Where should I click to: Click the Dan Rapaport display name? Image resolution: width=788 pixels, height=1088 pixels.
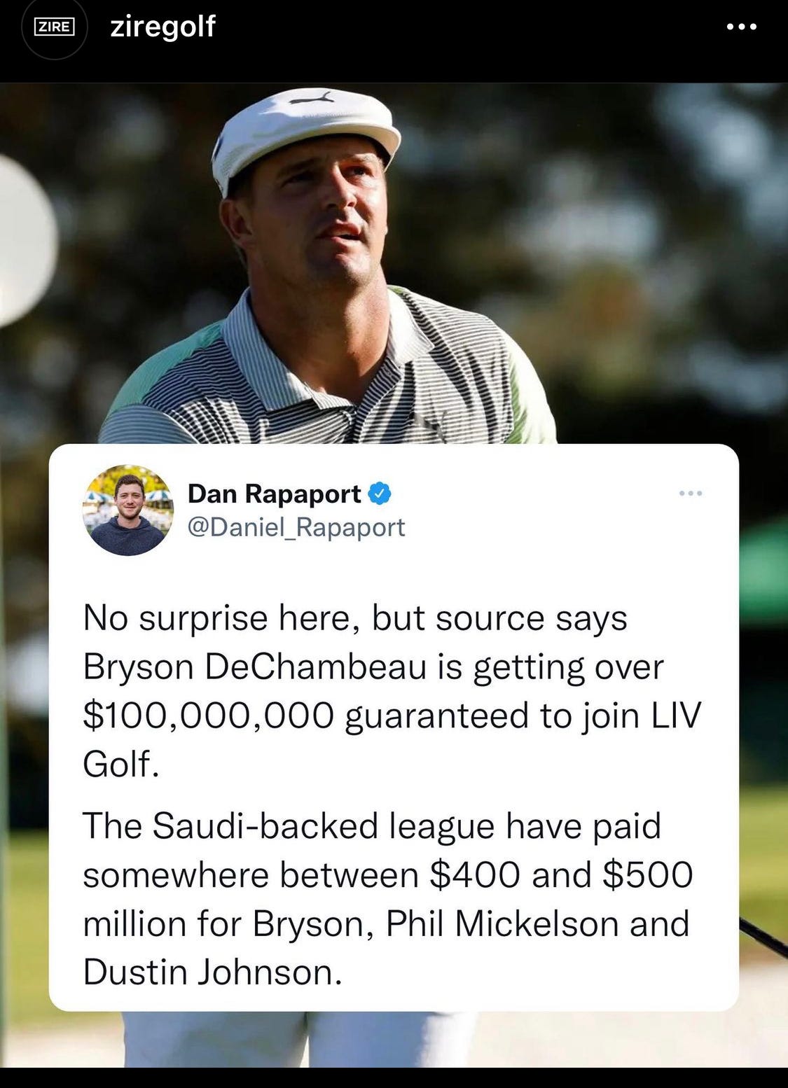[275, 494]
